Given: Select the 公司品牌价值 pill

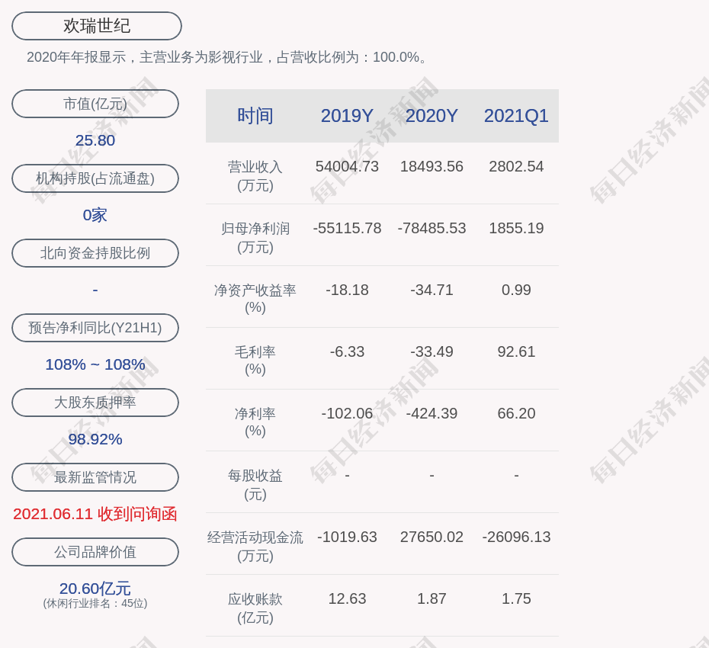Looking at the screenshot, I should coord(95,552).
